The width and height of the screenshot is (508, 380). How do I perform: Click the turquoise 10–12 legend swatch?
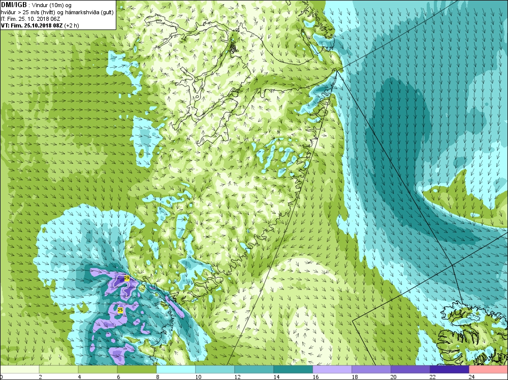[215, 369]
